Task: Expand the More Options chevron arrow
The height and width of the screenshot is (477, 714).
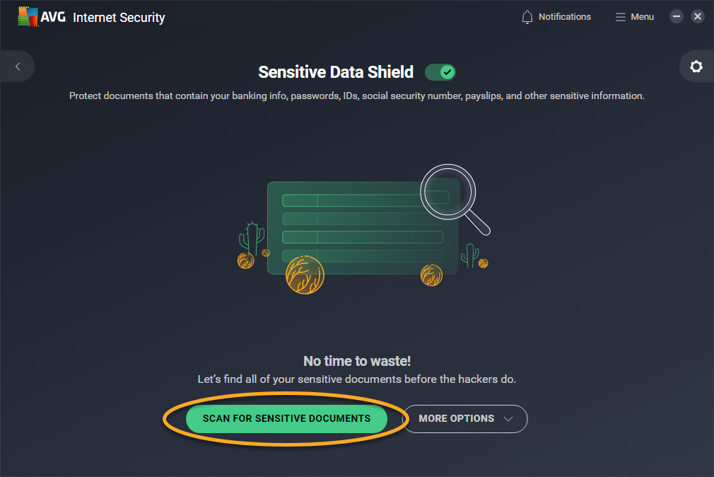Action: (508, 418)
